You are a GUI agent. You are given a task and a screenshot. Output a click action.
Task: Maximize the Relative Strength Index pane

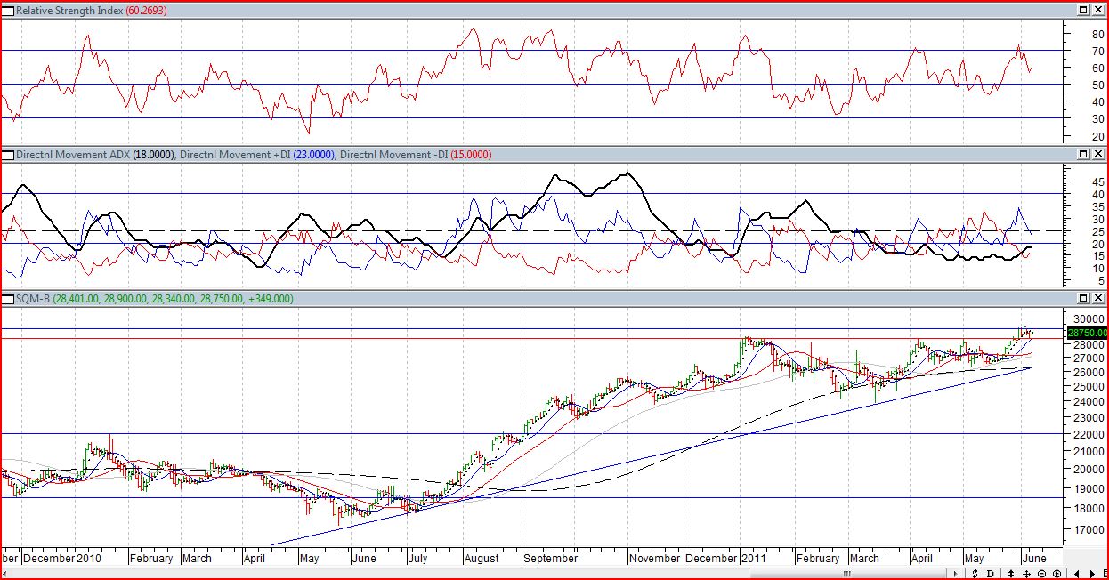(1083, 10)
